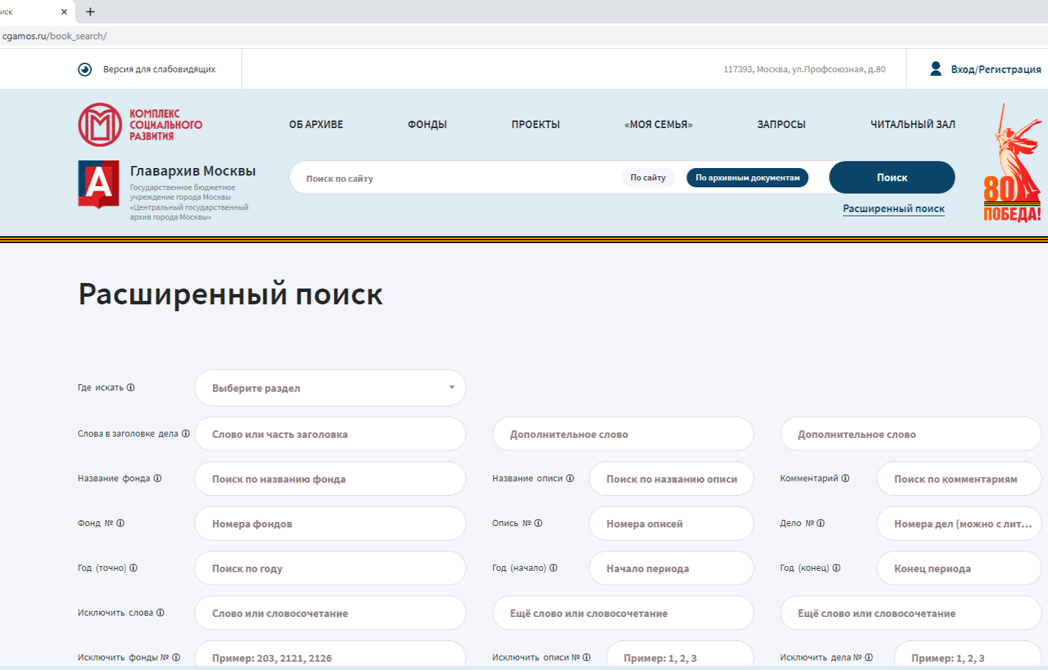This screenshot has width=1048, height=670.
Task: Click info icon beside Название фонда label
Action: point(158,479)
